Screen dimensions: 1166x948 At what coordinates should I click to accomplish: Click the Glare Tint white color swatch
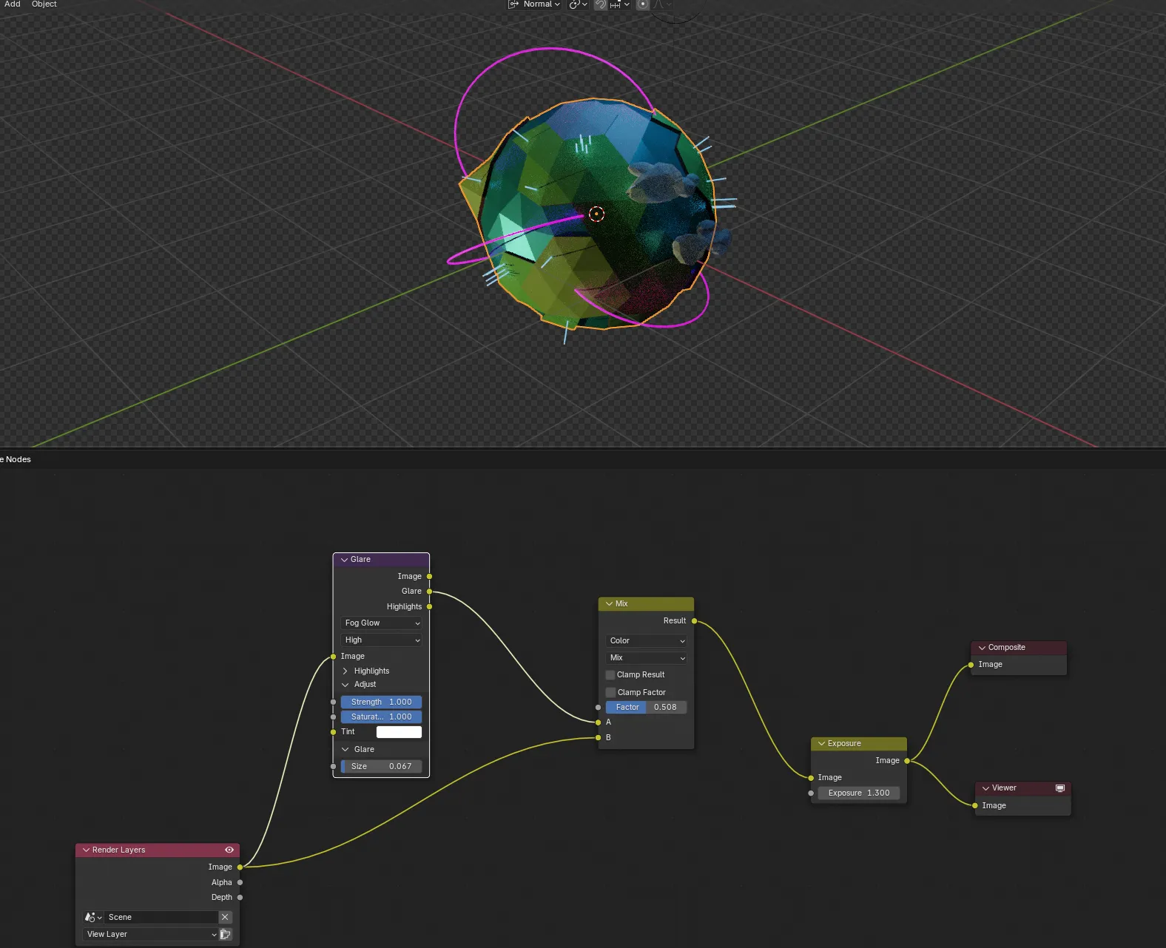[399, 732]
